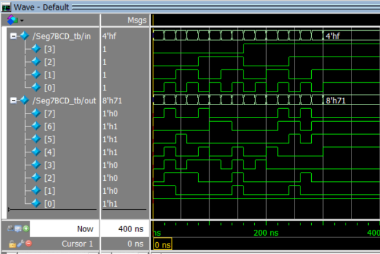Click the Now label in the timeline footer
Screen dimensions: 380x254
[x=85, y=229]
